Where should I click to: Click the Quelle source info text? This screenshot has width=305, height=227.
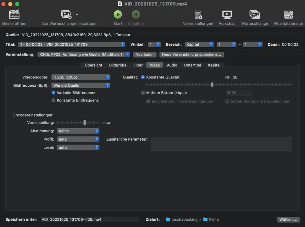76,35
